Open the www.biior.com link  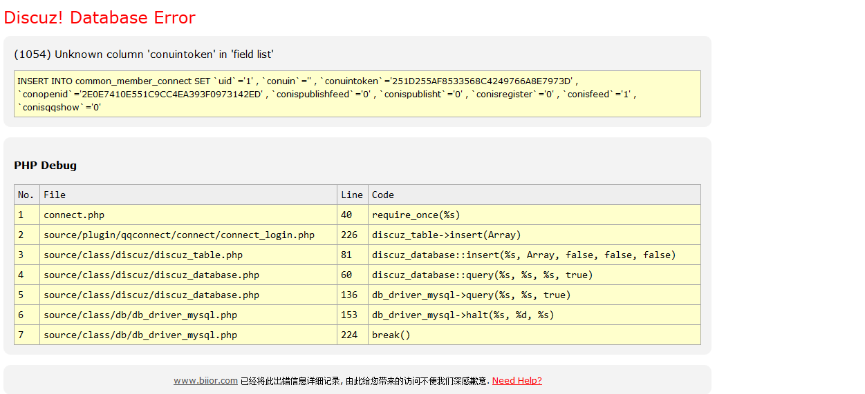coord(205,381)
